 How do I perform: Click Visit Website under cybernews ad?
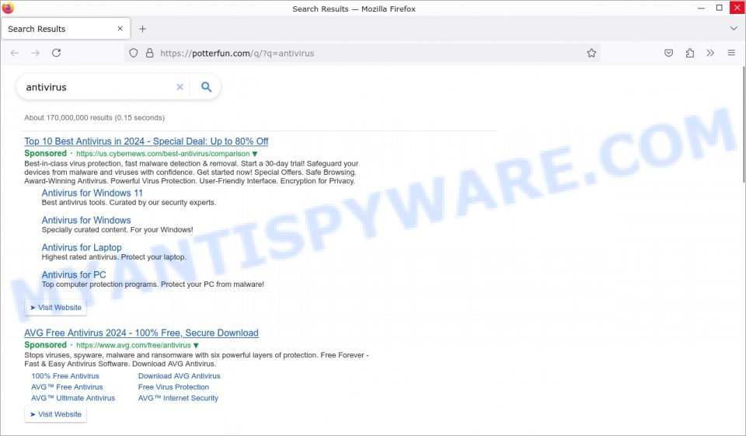[56, 308]
